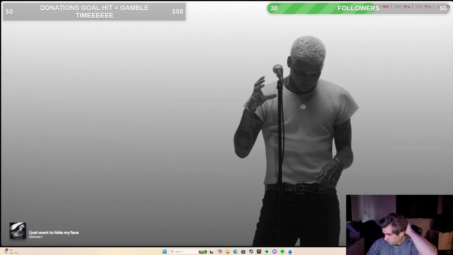Open Microsoft Store from the taskbar
Viewport: 453px width, 255px height.
(243, 251)
